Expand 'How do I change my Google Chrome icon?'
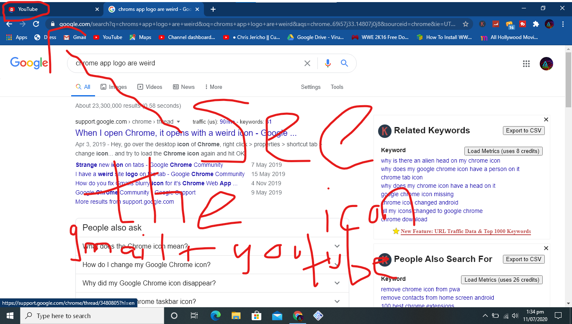This screenshot has height=324, width=572. pos(212,265)
